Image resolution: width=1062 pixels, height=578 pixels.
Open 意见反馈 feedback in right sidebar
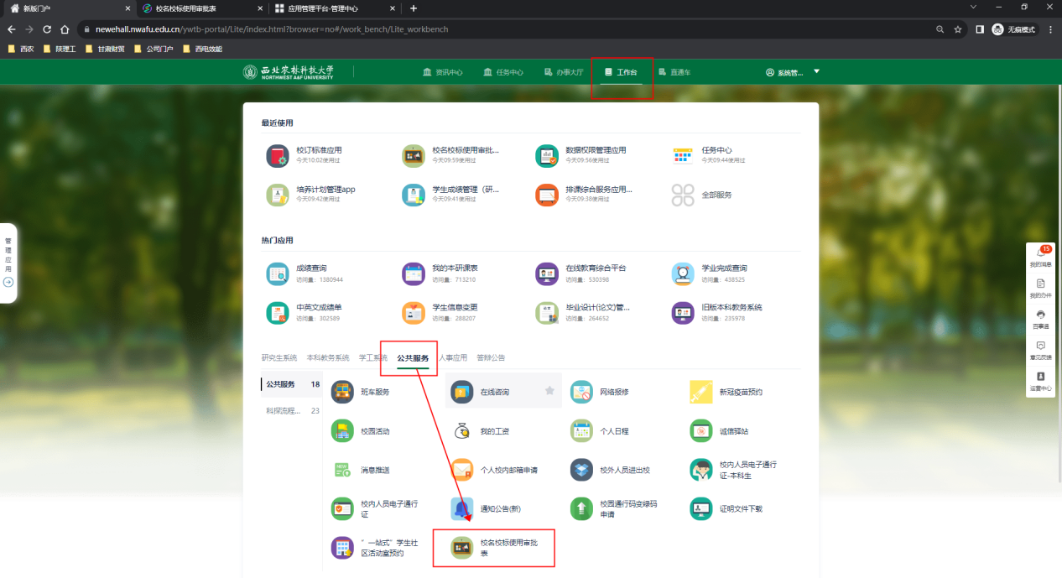point(1040,350)
